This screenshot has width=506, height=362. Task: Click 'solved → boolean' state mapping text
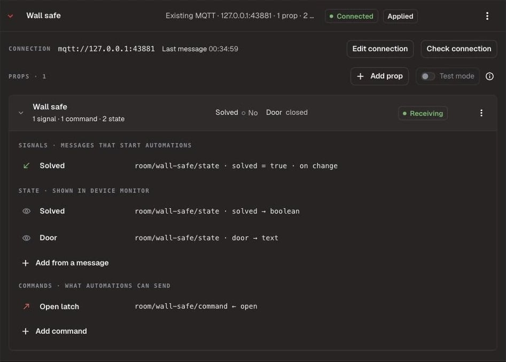click(266, 211)
